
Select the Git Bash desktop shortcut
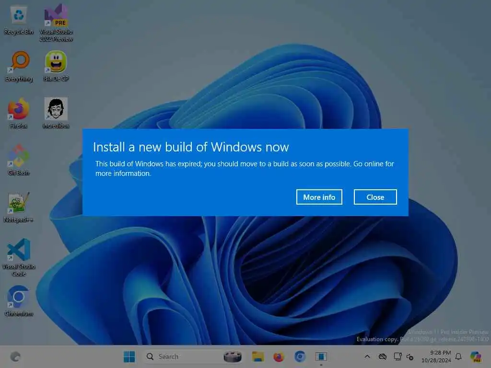pos(19,160)
